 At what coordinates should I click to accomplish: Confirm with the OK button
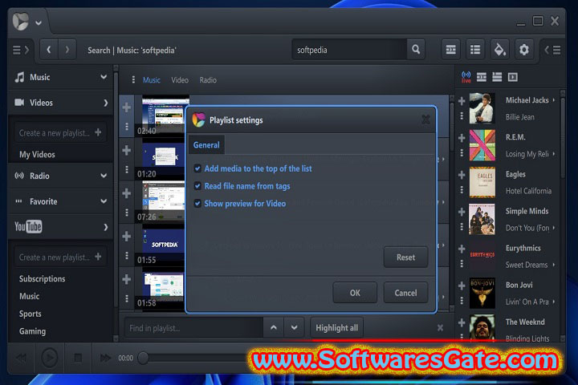tap(355, 293)
